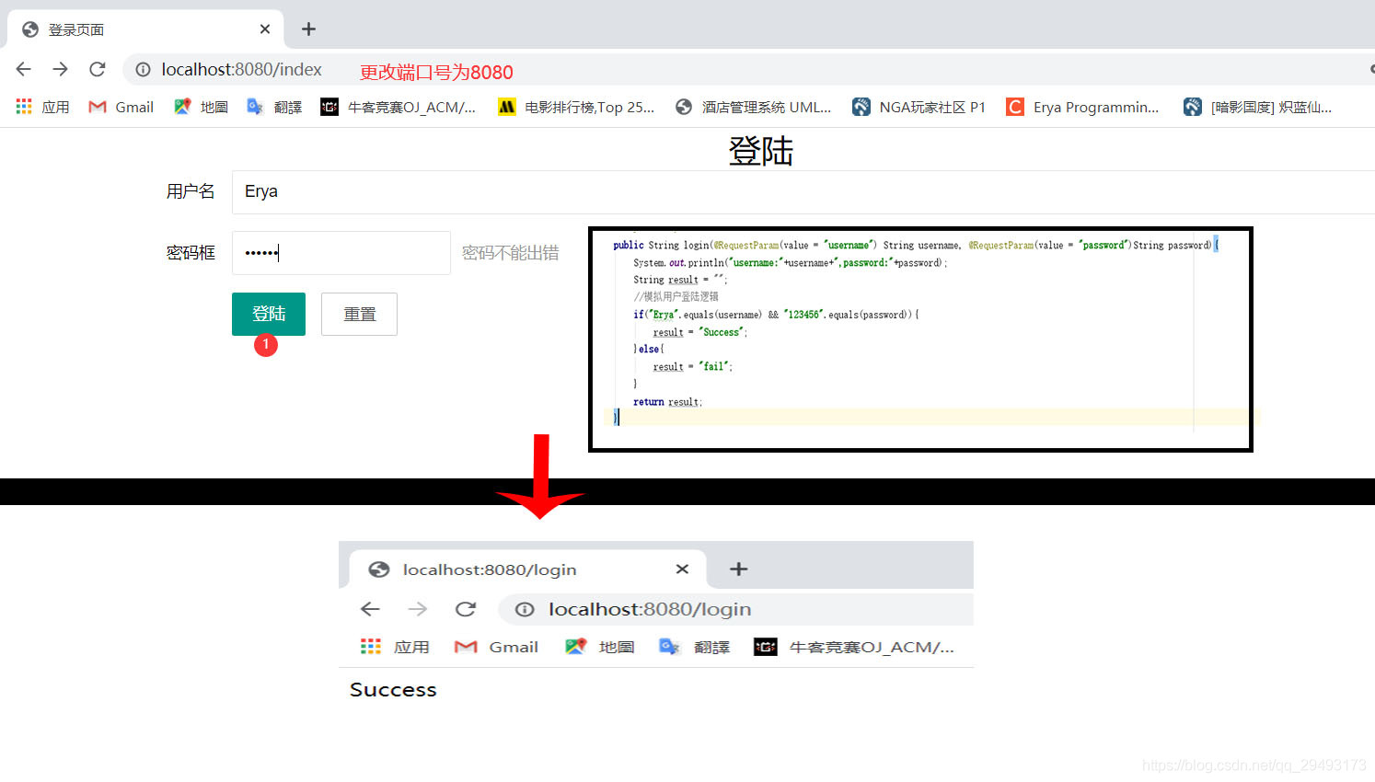Go back using top browser back arrow
1375x782 pixels.
[24, 69]
